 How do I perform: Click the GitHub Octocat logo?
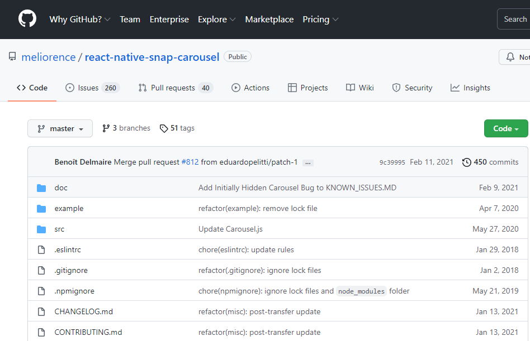[x=27, y=18]
